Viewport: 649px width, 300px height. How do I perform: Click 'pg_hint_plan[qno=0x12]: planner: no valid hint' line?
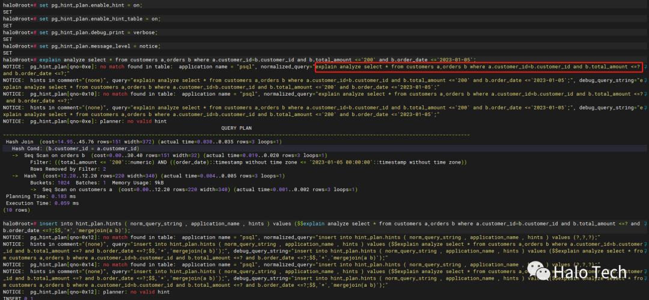(100, 292)
